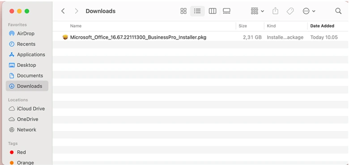Open Applications in the sidebar
The image size is (349, 165).
click(27, 54)
